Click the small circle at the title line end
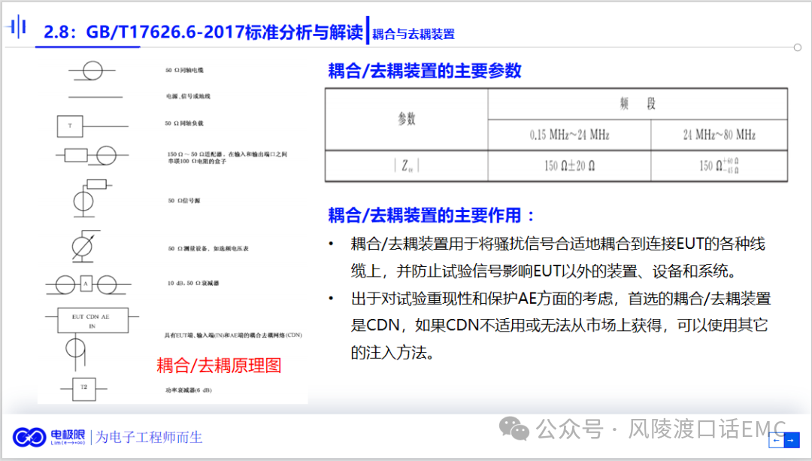 (x=797, y=47)
